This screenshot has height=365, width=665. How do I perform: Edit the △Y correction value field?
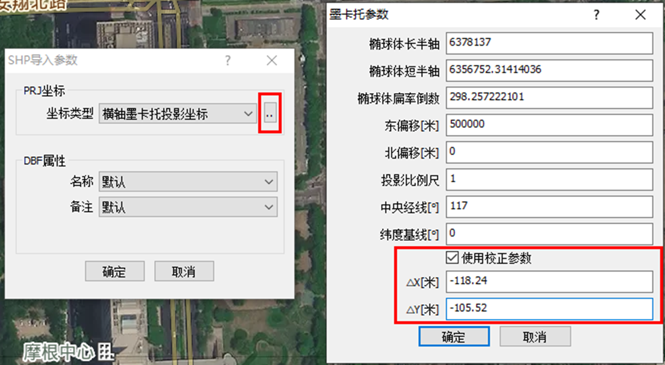[549, 309]
